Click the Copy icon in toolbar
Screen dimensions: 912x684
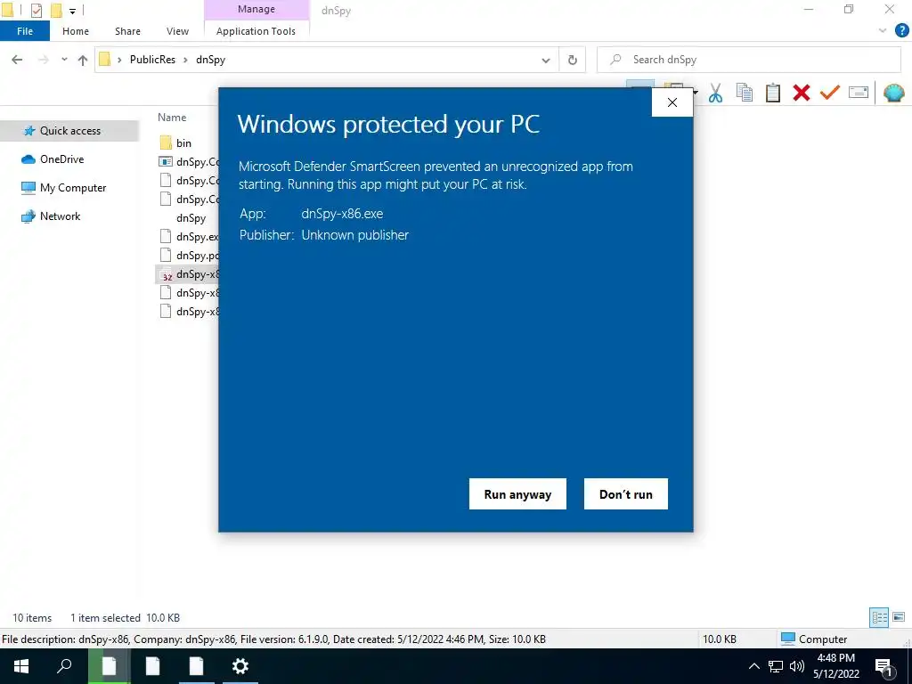point(744,93)
